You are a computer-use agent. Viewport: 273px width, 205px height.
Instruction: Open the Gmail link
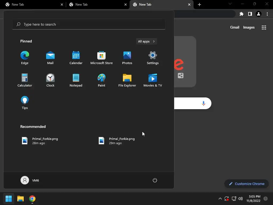[x=235, y=27]
